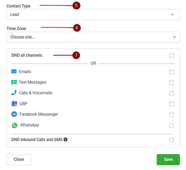Click the blue phone Calls icon
The image size is (186, 170).
[14, 93]
